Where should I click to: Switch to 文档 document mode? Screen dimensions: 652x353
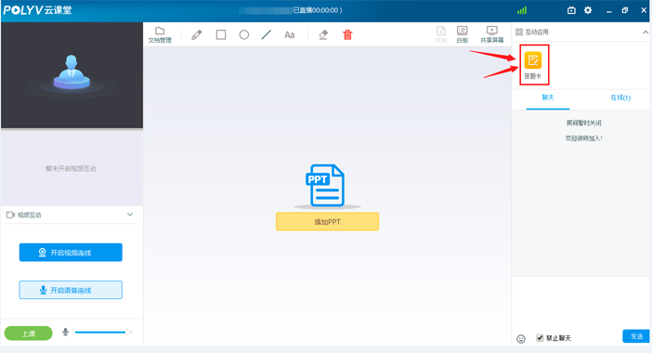[x=441, y=34]
